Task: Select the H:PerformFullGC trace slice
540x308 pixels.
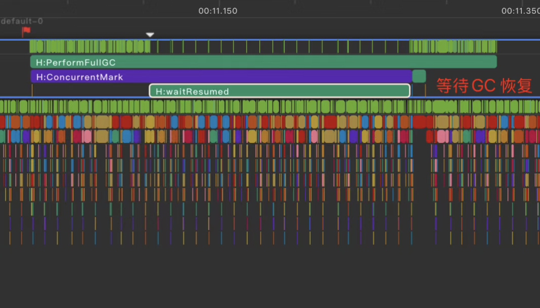Action: (x=263, y=62)
